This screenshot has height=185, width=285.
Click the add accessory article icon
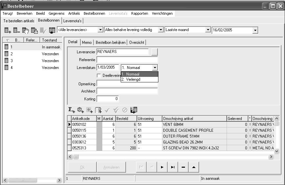[80, 110]
